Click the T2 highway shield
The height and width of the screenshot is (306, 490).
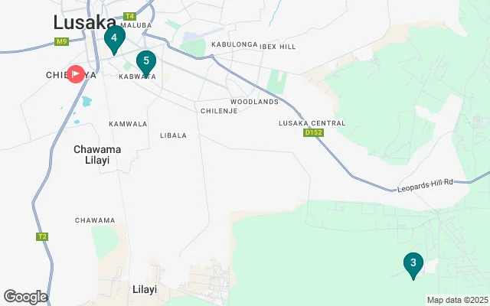tap(42, 236)
